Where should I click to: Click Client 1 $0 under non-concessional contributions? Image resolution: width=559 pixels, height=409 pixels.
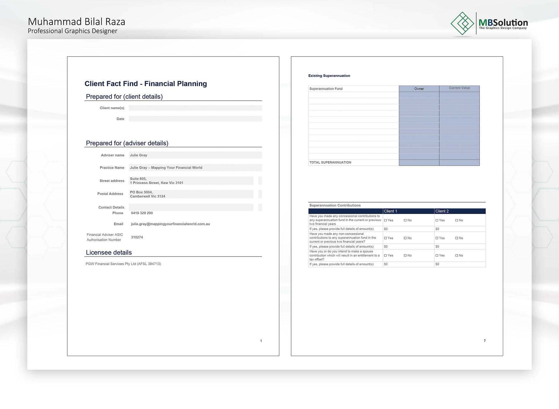386,247
